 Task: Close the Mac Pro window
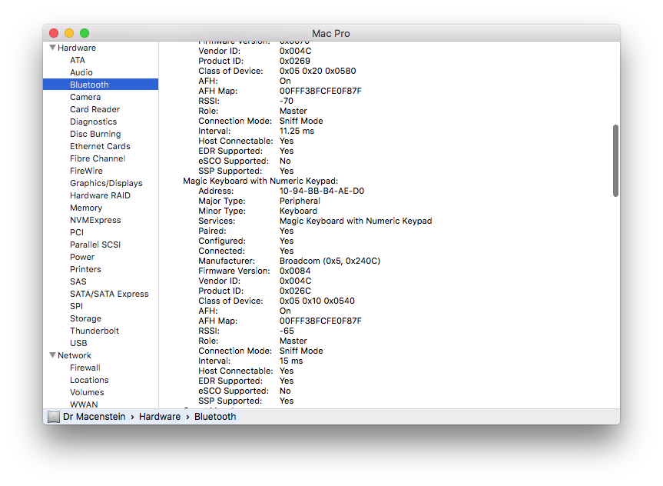[54, 33]
